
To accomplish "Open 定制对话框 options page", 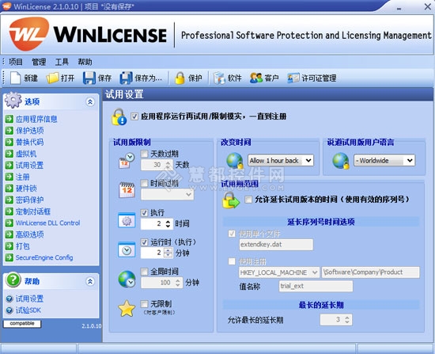I will (32, 211).
